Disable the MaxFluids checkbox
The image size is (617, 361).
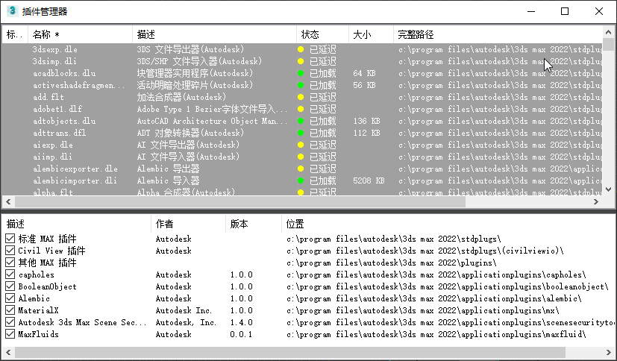[x=10, y=334]
